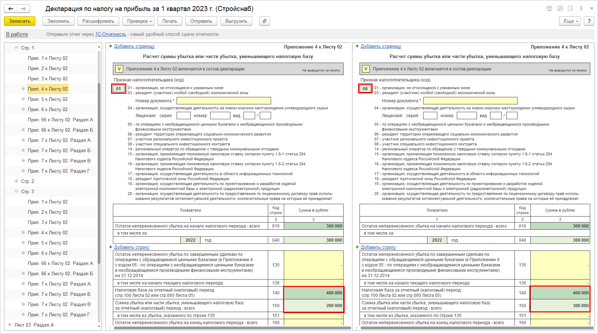Click the floppy disk save icon
The image size is (598, 334).
549,8
